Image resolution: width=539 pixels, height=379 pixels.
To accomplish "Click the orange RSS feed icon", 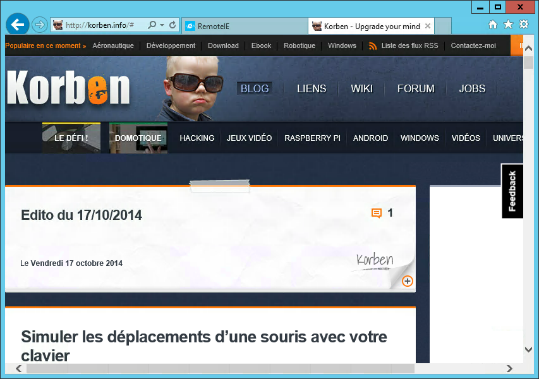I will [x=373, y=46].
